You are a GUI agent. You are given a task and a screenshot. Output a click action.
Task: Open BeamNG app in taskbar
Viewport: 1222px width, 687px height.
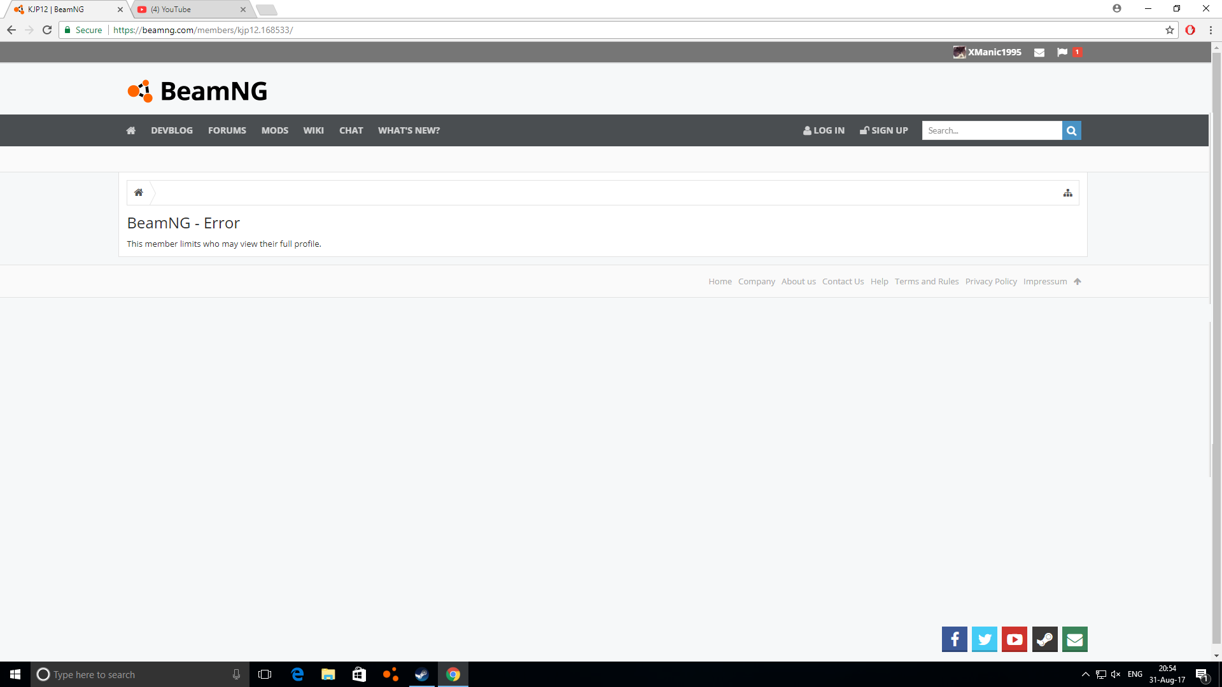pyautogui.click(x=390, y=674)
